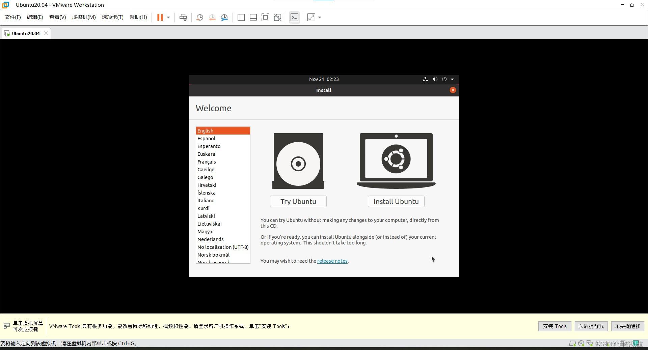
Task: Click the CD disc Try Ubuntu image
Action: [x=298, y=161]
